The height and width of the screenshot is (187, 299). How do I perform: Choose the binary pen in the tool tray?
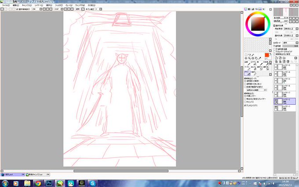click(254, 73)
